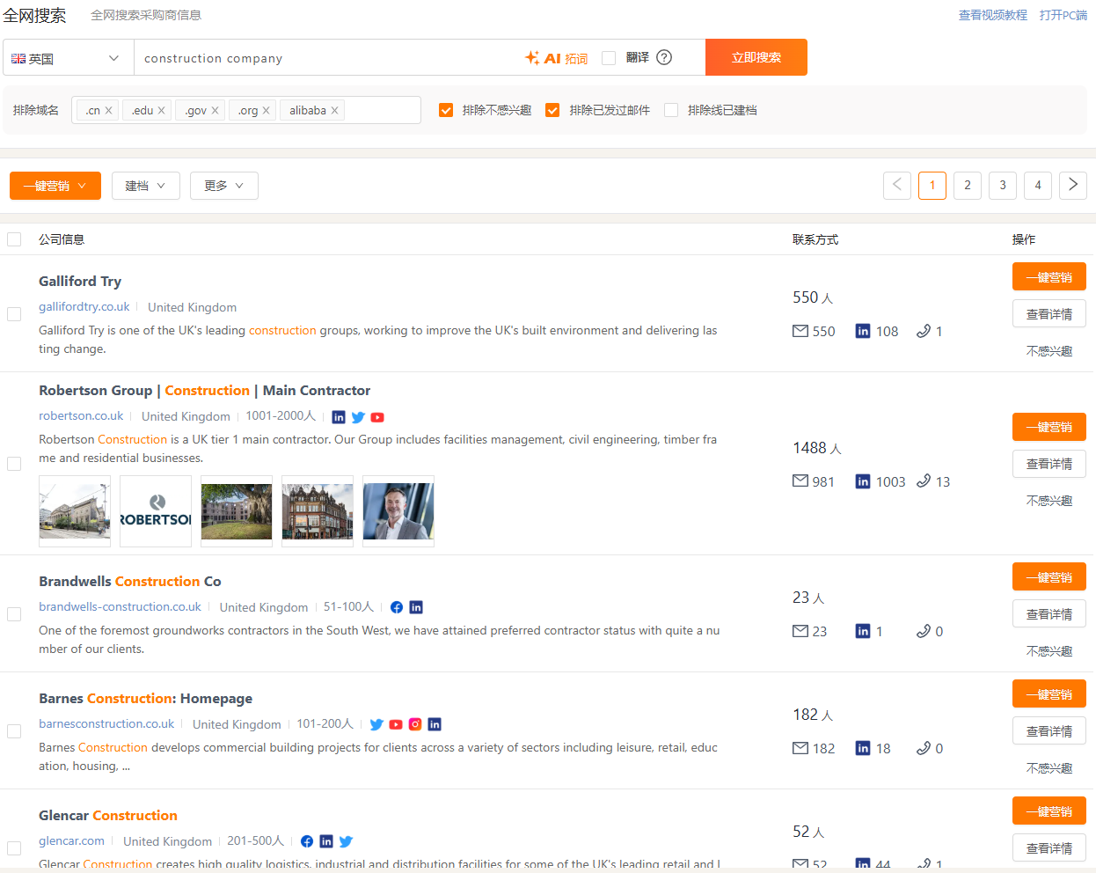Open Robertson man portrait thumbnail
The width and height of the screenshot is (1096, 873).
click(398, 511)
